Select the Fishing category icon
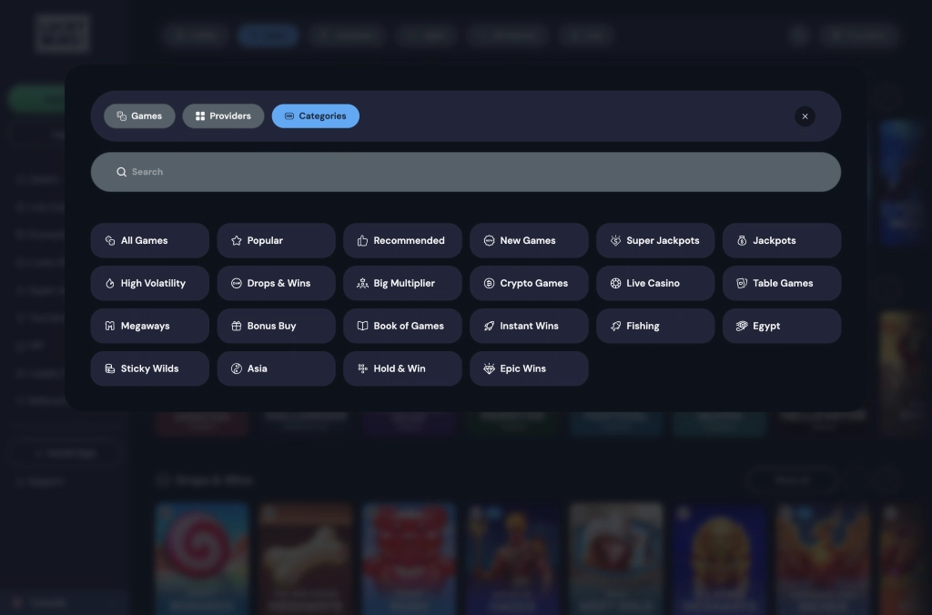Viewport: 932px width, 615px height. (614, 325)
